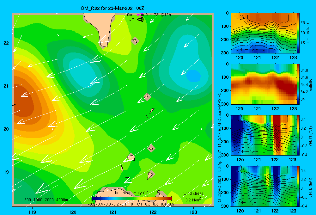Click longitude label 123 below main map
This screenshot has width=316, height=215.
pyautogui.click(x=193, y=212)
